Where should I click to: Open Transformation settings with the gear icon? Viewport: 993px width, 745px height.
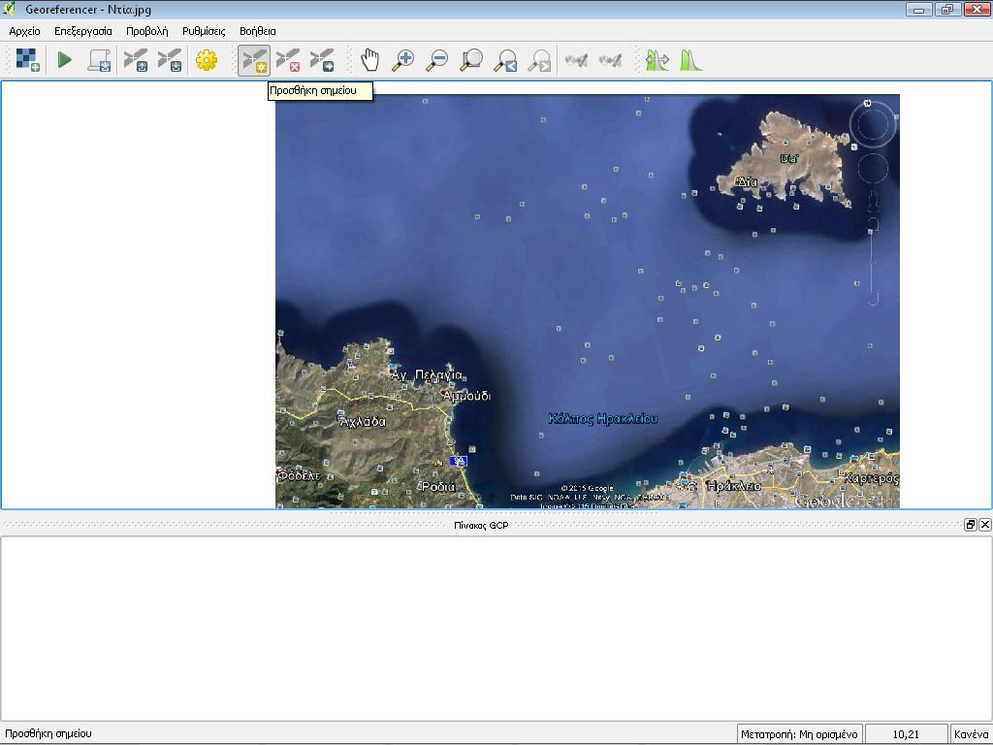click(206, 60)
